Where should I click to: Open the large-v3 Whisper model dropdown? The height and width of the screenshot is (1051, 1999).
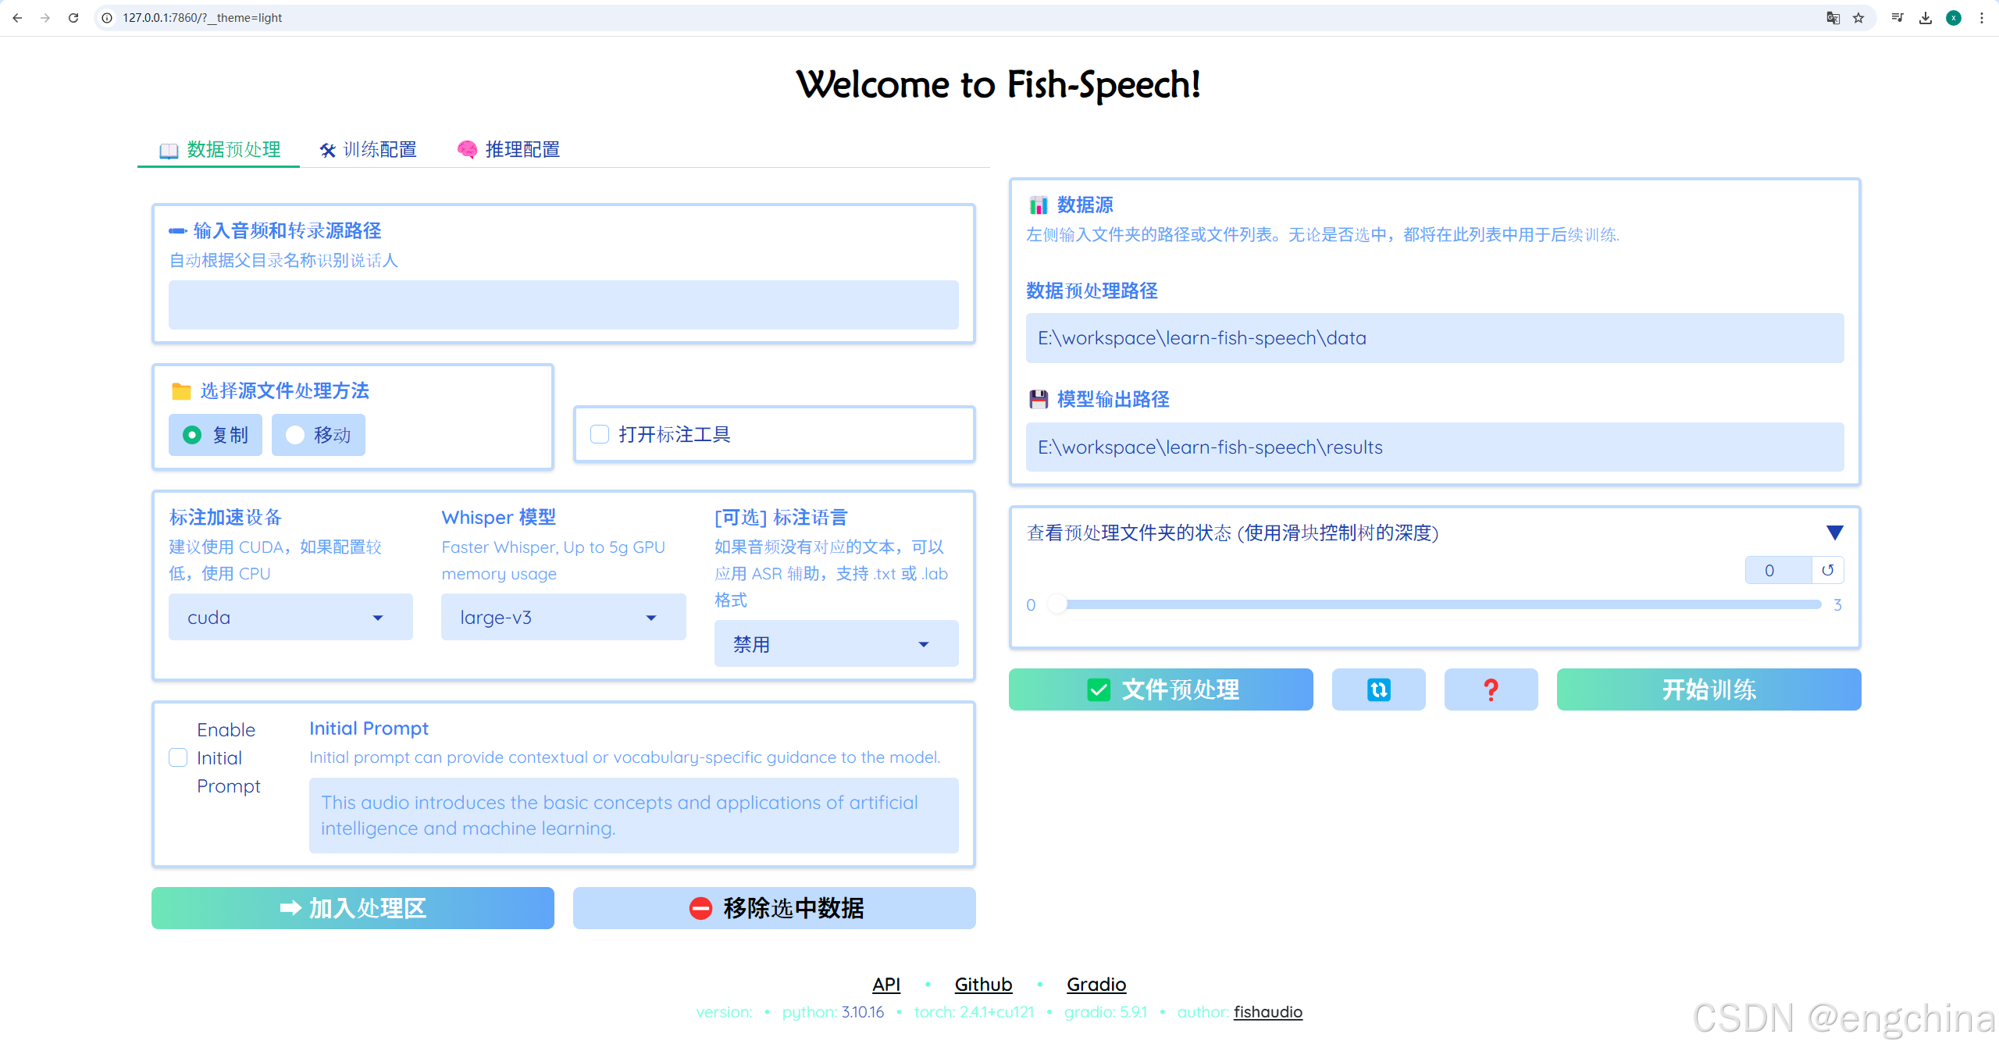pos(563,617)
